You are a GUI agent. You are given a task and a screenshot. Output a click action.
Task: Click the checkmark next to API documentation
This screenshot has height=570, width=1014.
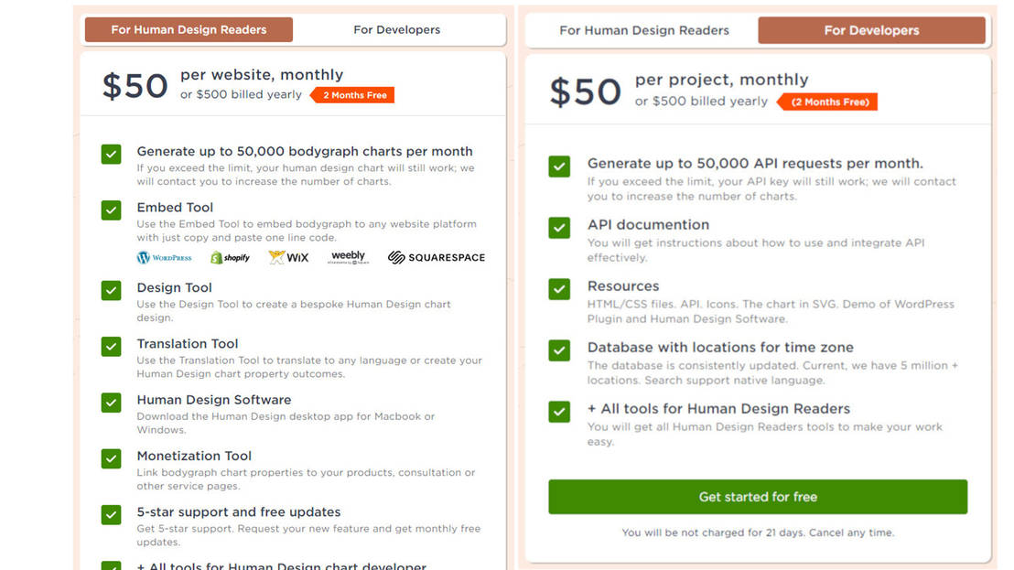pos(558,228)
